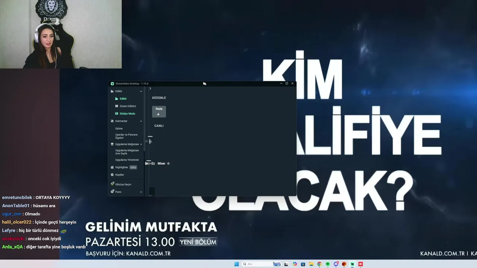Open Uygulama Mağazası Ana Sayfa

(127, 152)
